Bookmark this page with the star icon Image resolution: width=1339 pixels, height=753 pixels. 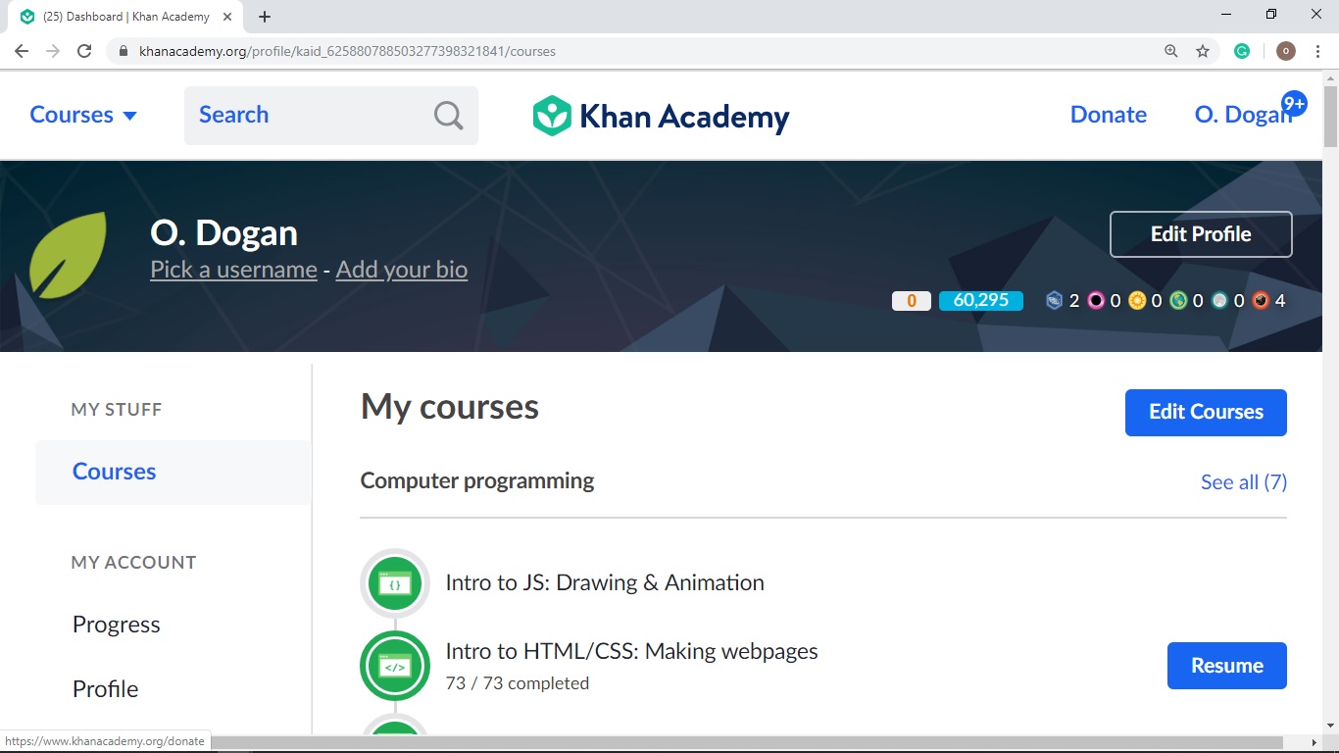pyautogui.click(x=1203, y=51)
